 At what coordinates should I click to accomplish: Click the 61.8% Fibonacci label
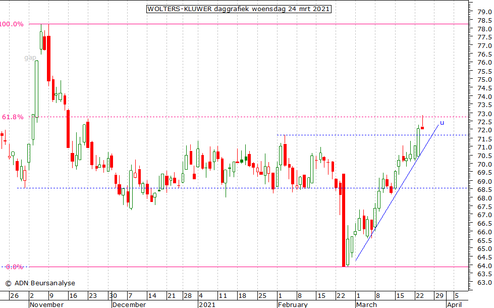click(13, 117)
